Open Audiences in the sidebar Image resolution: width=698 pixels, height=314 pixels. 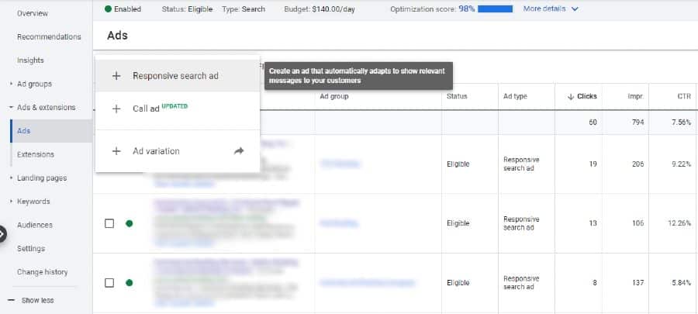(x=35, y=225)
